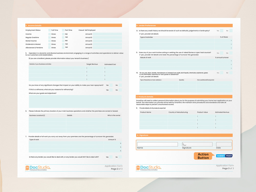
Task: Select No for the hazardous substances question
Action: tap(230, 73)
